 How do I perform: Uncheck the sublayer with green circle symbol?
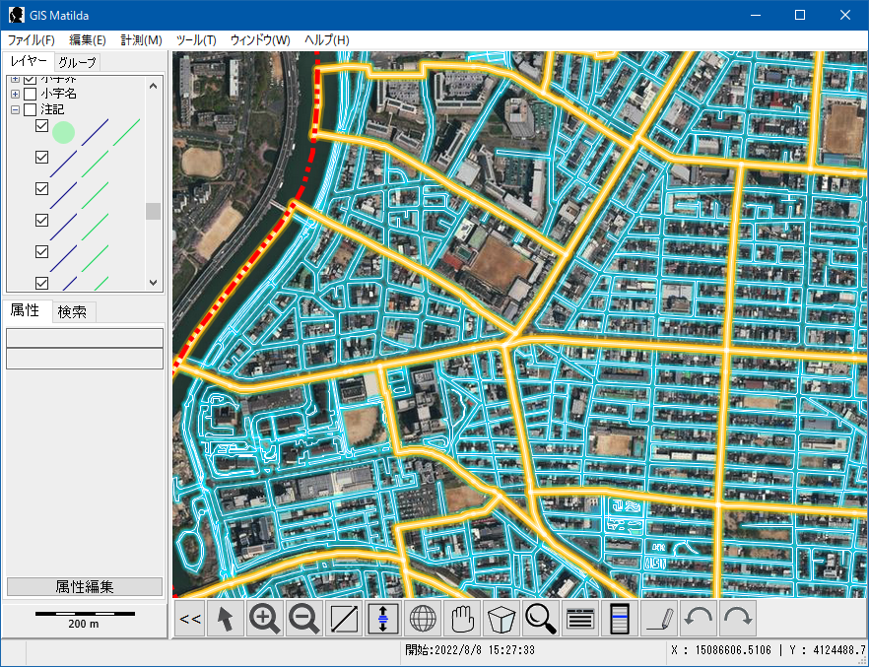[41, 126]
